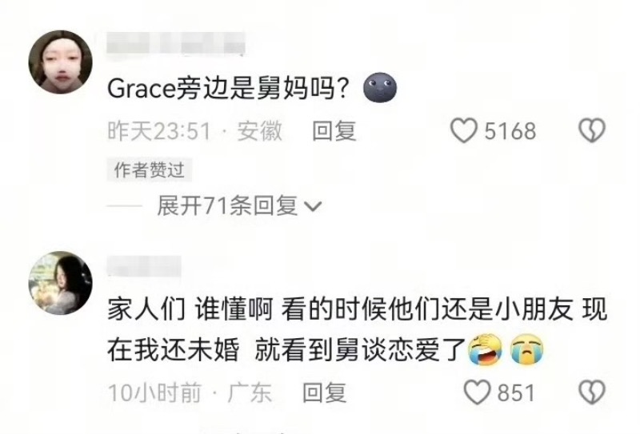
Task: Reply to the Grace comment via 回复
Action: (x=334, y=131)
